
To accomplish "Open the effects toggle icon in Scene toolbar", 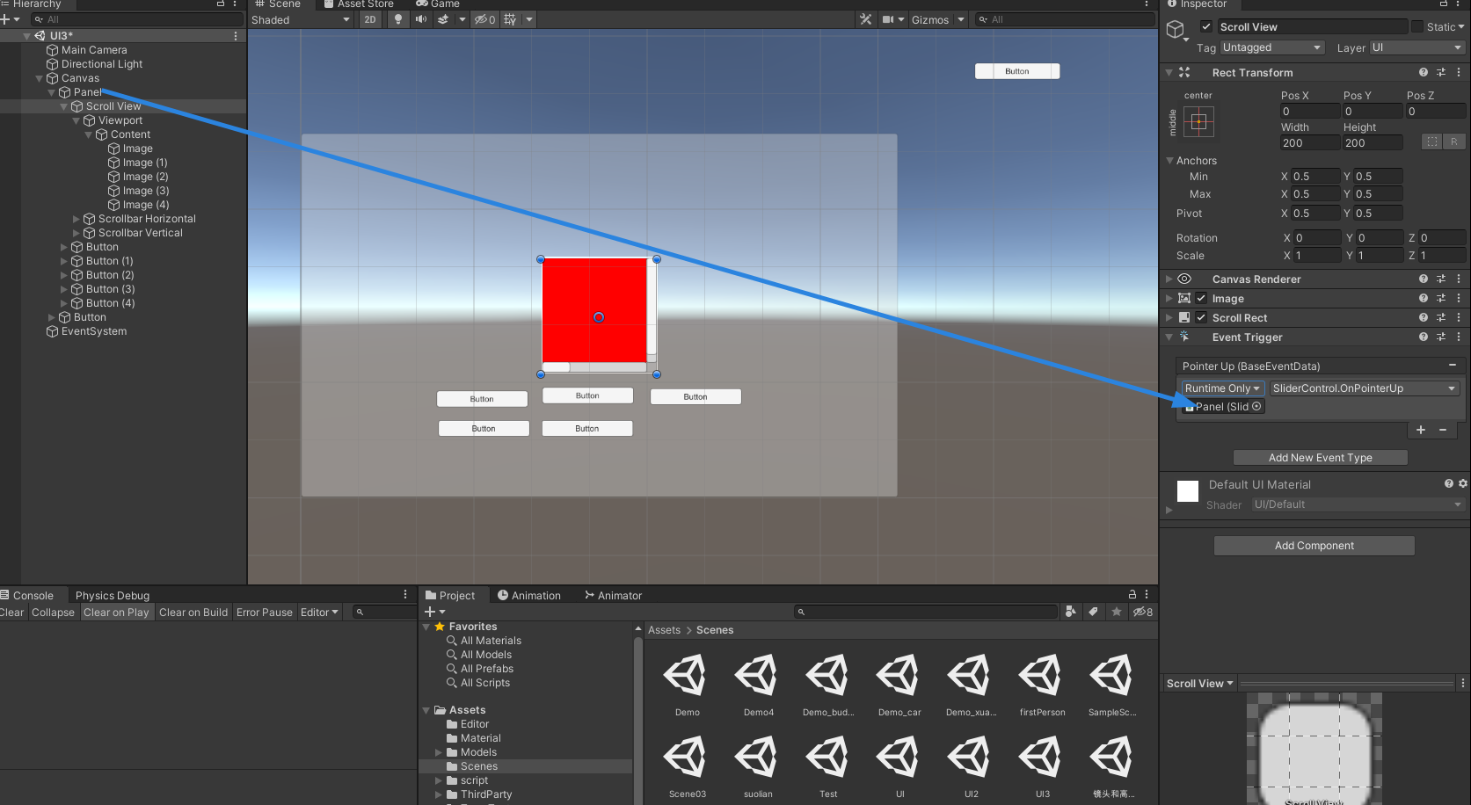I will (443, 19).
